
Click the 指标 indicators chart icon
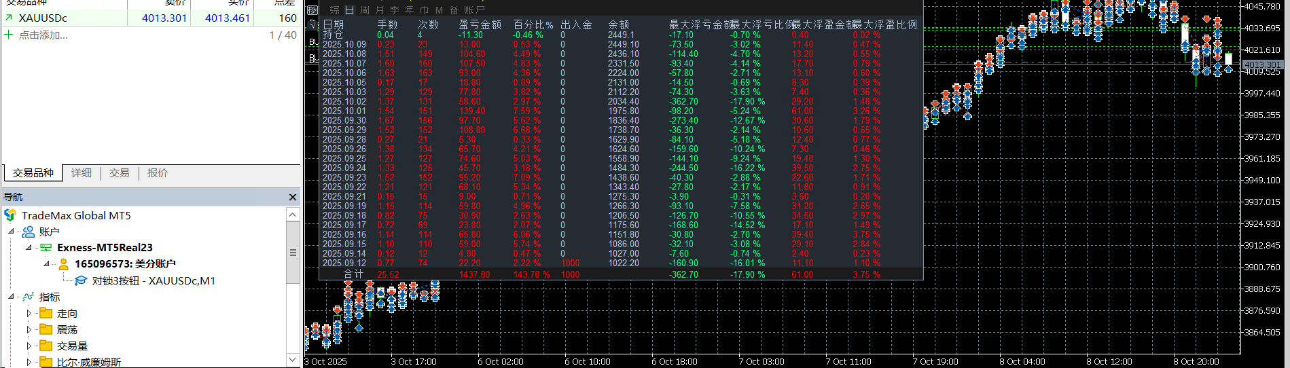pyautogui.click(x=29, y=297)
